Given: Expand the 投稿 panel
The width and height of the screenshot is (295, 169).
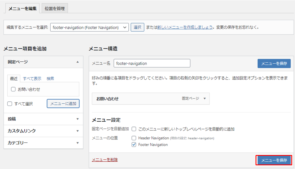Looking at the screenshot, I should click(43, 119).
